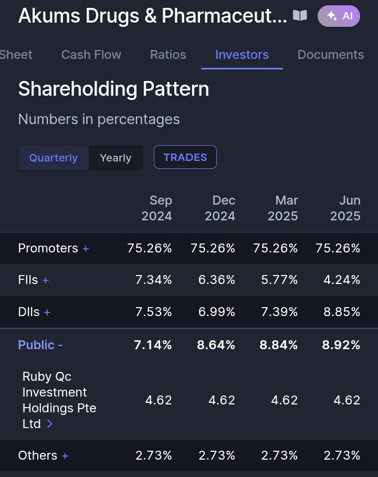This screenshot has width=378, height=477.
Task: Open Ruby Qc Investment Holdings Pte Ltd link
Action: pyautogui.click(x=59, y=400)
